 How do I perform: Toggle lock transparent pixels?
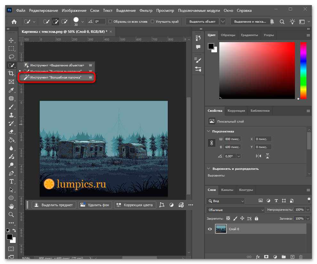228,218
